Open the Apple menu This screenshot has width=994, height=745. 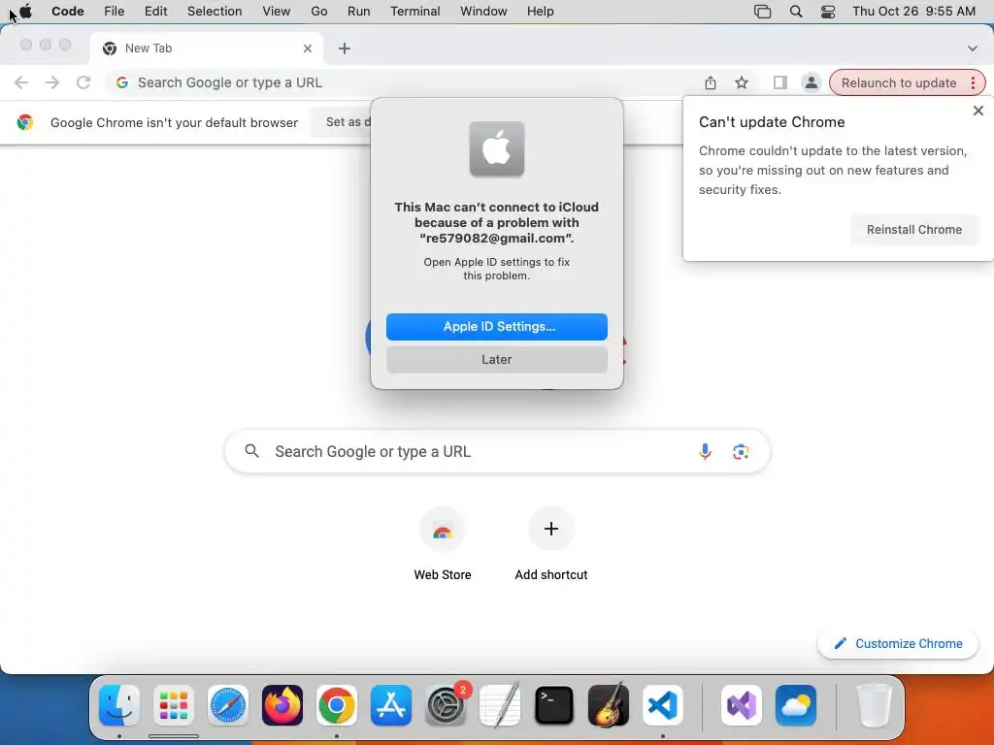pyautogui.click(x=26, y=11)
